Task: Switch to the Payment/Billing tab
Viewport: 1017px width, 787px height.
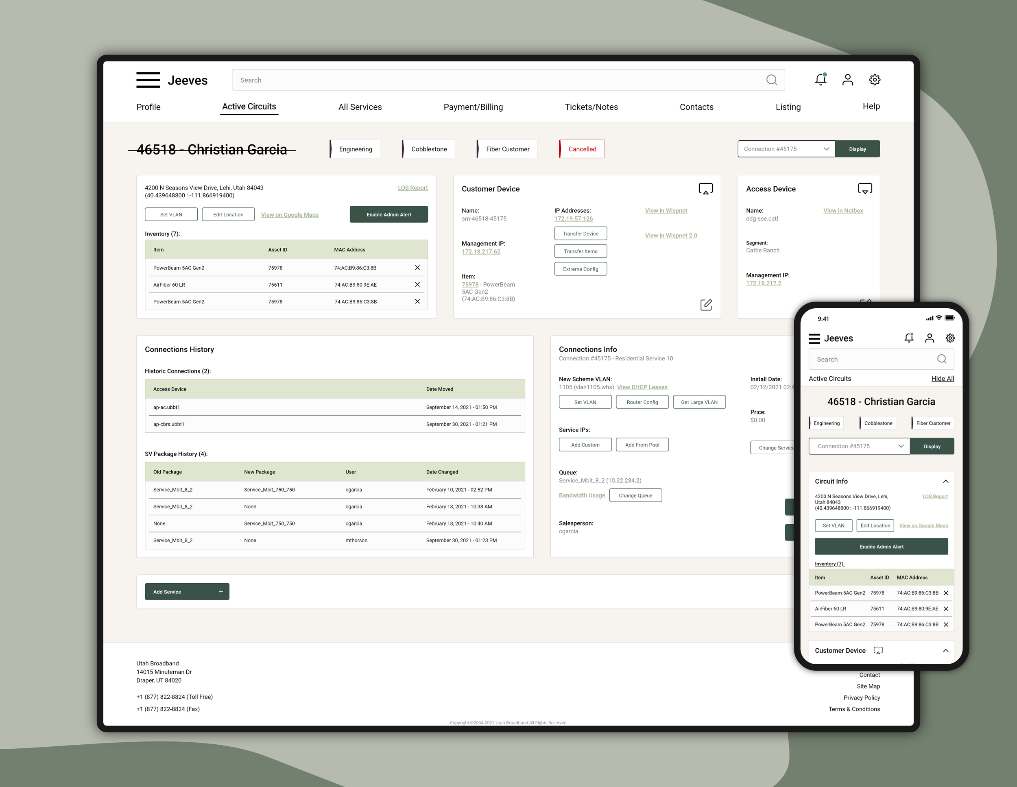Action: (473, 107)
